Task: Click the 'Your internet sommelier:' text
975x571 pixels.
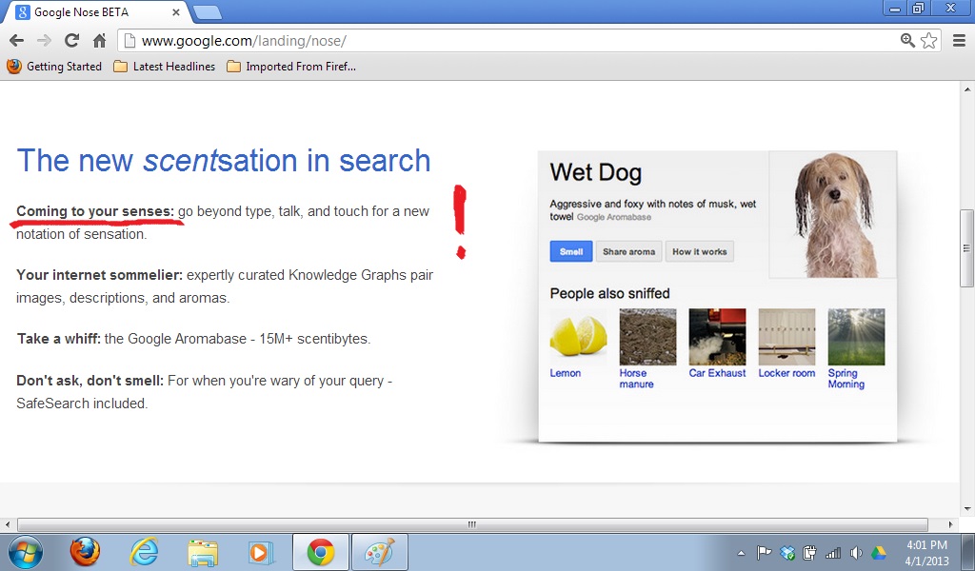Action: click(99, 275)
